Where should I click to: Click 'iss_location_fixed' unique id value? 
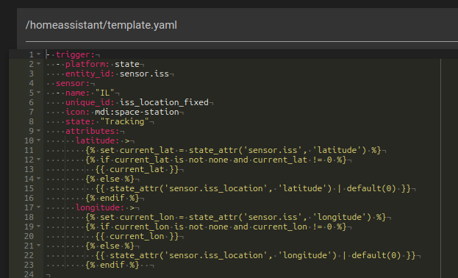(x=164, y=102)
